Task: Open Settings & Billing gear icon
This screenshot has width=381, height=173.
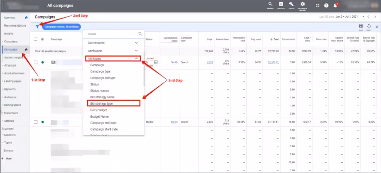Action: pos(302,5)
